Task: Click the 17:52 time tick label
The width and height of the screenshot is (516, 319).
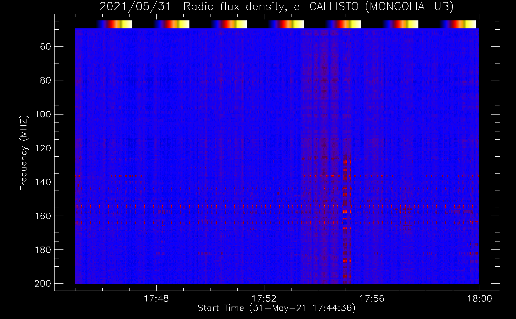Action: click(x=264, y=299)
